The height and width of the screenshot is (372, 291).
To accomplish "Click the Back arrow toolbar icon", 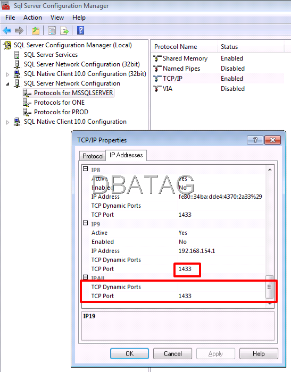I will click(7, 30).
